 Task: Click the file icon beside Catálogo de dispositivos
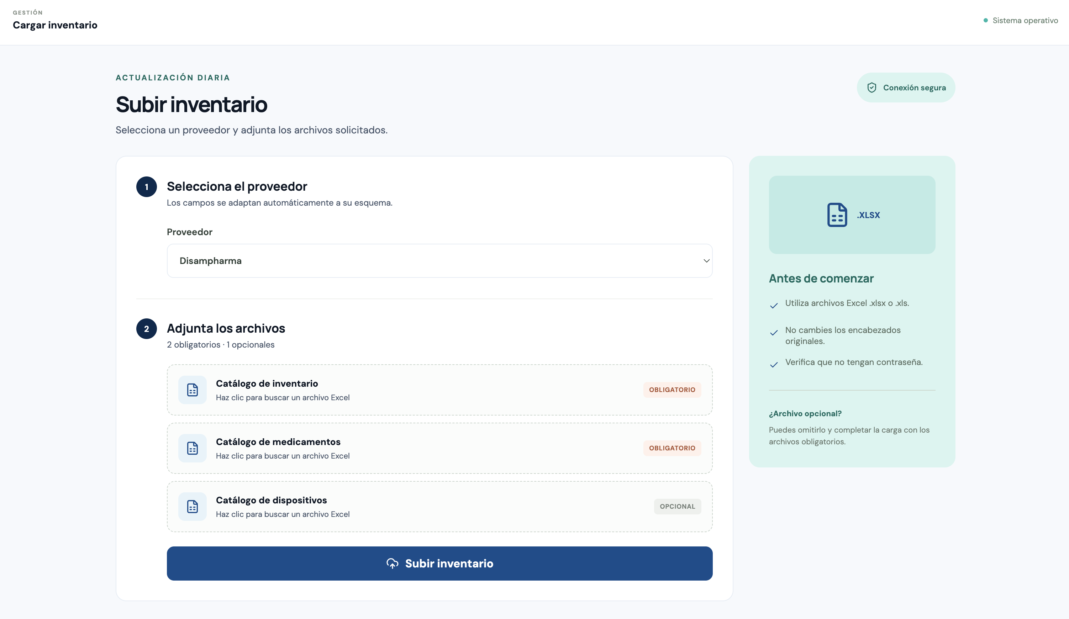point(193,506)
